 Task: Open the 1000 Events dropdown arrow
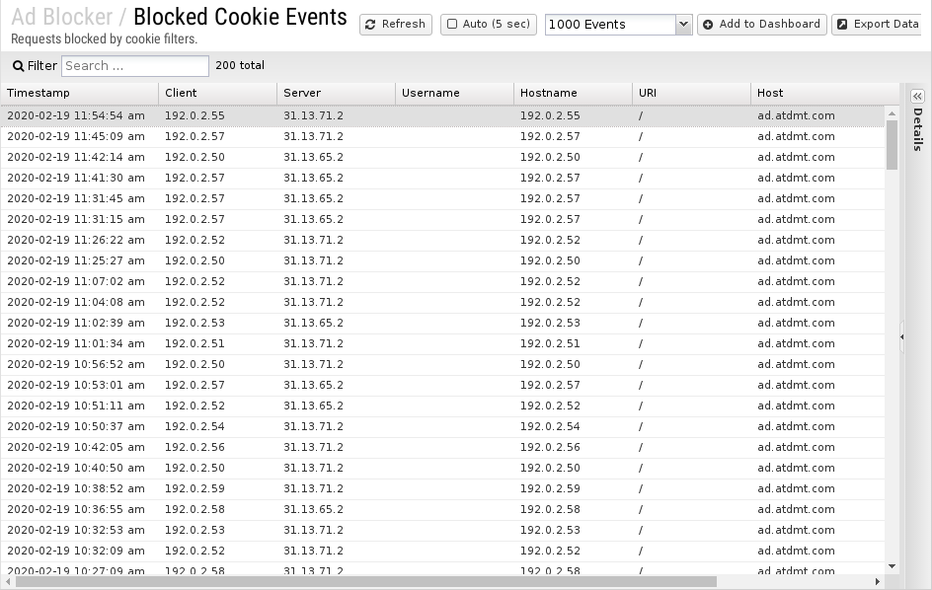click(x=683, y=25)
